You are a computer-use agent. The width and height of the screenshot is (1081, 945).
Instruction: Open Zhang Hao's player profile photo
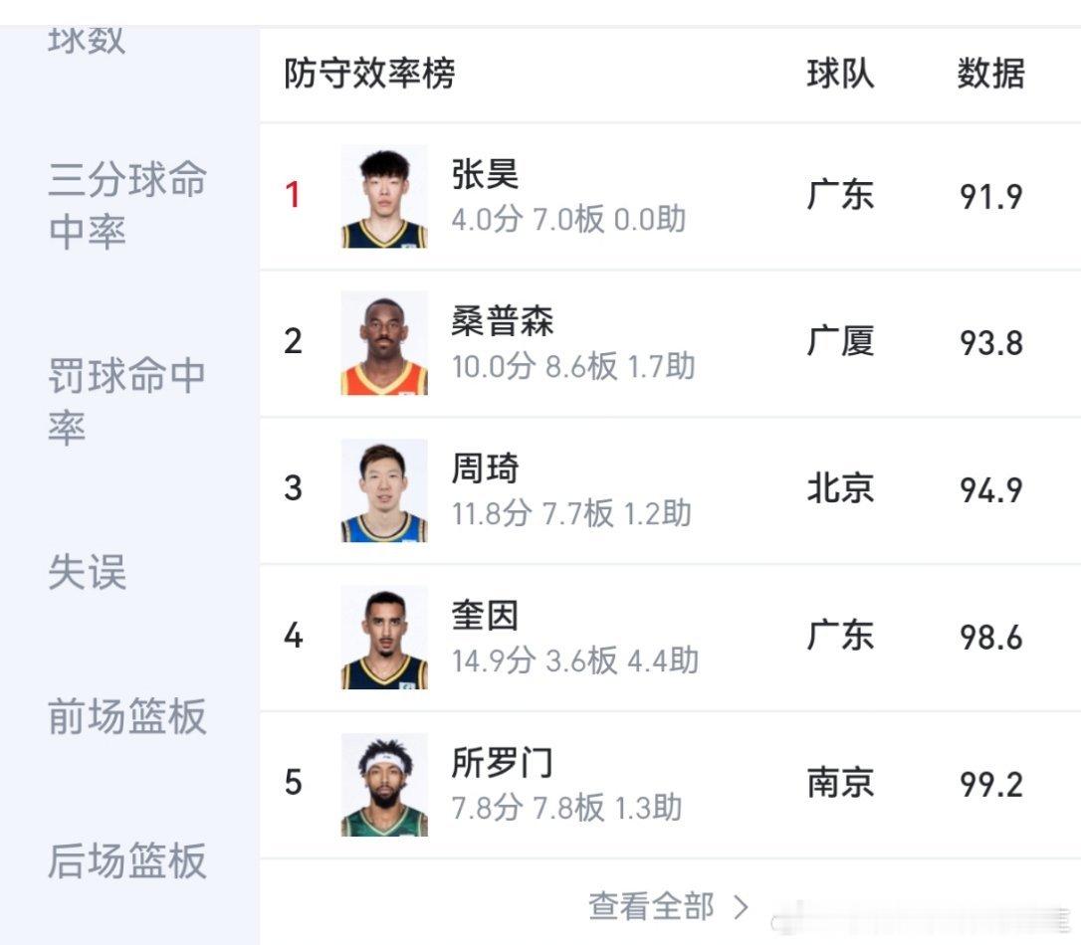[x=386, y=196]
